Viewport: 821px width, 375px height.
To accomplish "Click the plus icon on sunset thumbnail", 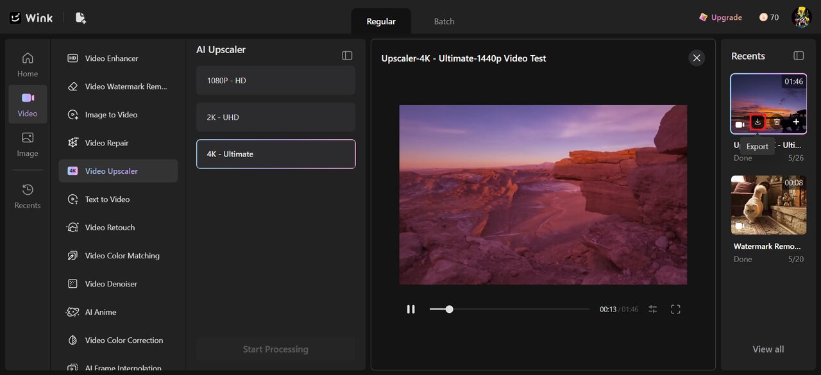I will pyautogui.click(x=796, y=122).
